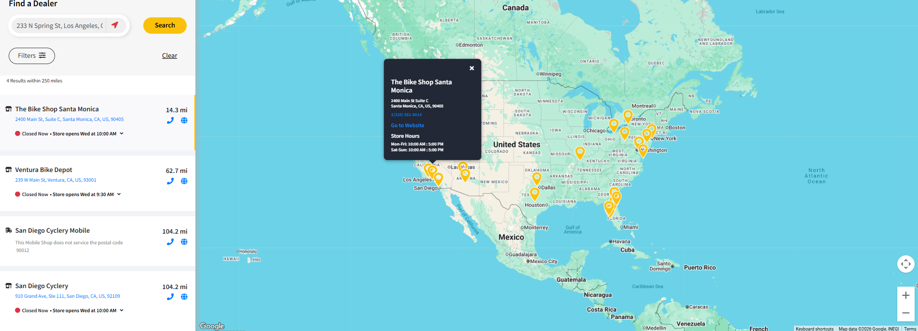Dial 1(310) 581-8014 from the popup
Viewport: 918px width, 331px height.
(x=406, y=115)
